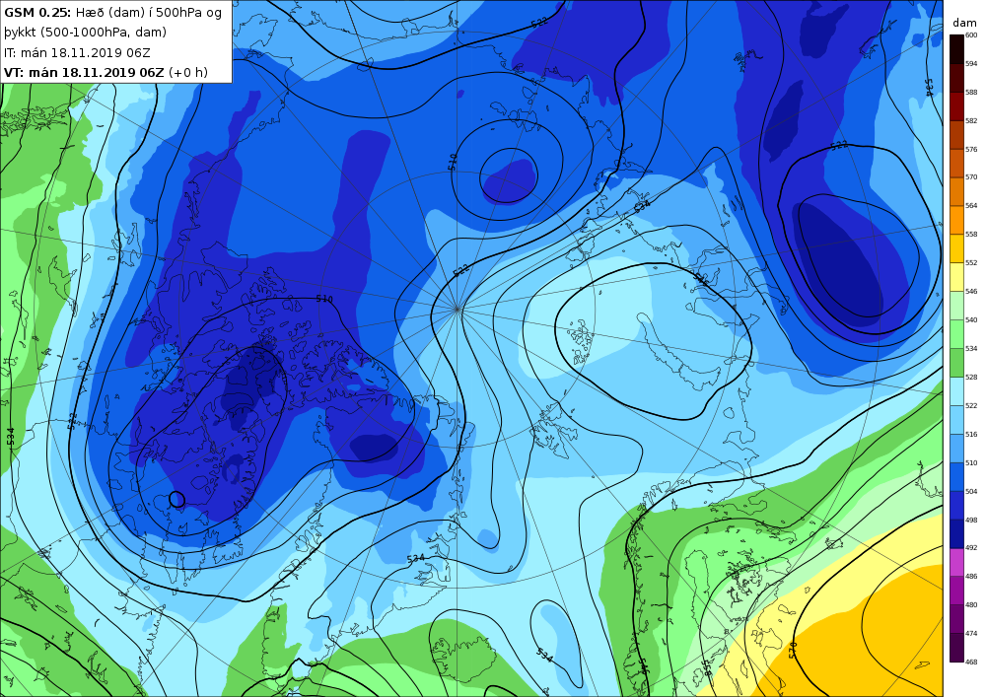The height and width of the screenshot is (697, 986).
Task: Click the '(+0 h)' forecast offset text
Action: (x=188, y=72)
